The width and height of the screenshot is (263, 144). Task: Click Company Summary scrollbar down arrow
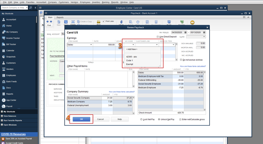[x=133, y=113]
